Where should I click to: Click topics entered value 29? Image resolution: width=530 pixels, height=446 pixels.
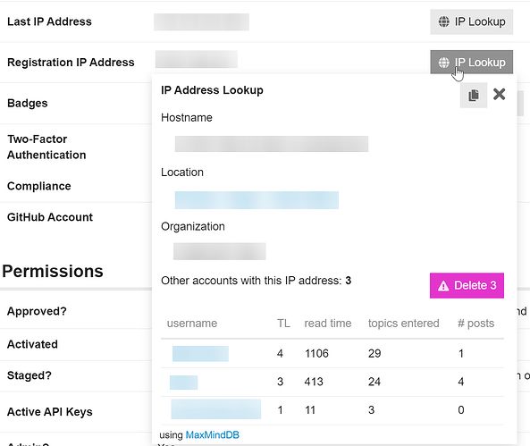tap(374, 354)
